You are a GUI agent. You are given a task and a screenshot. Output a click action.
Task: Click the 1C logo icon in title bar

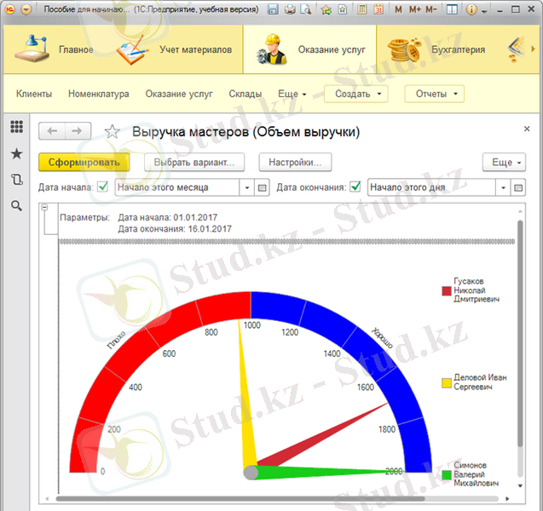point(9,9)
